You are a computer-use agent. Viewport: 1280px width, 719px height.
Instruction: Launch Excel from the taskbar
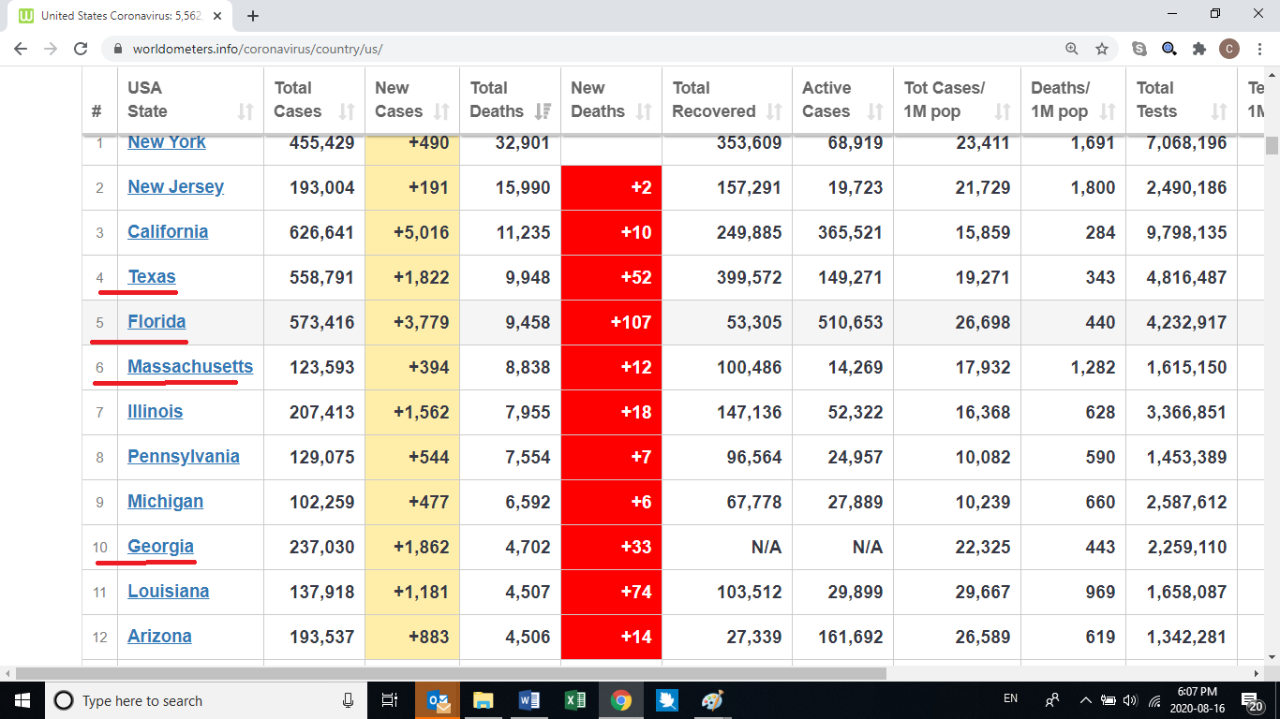575,700
